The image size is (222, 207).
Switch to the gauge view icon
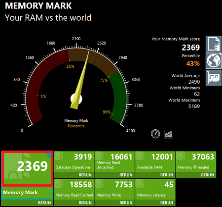[x=155, y=134]
